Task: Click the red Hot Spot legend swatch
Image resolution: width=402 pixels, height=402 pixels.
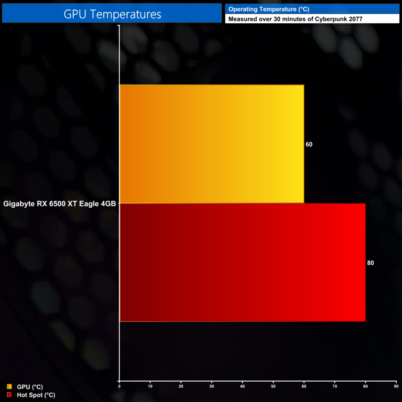Action: coord(9,395)
